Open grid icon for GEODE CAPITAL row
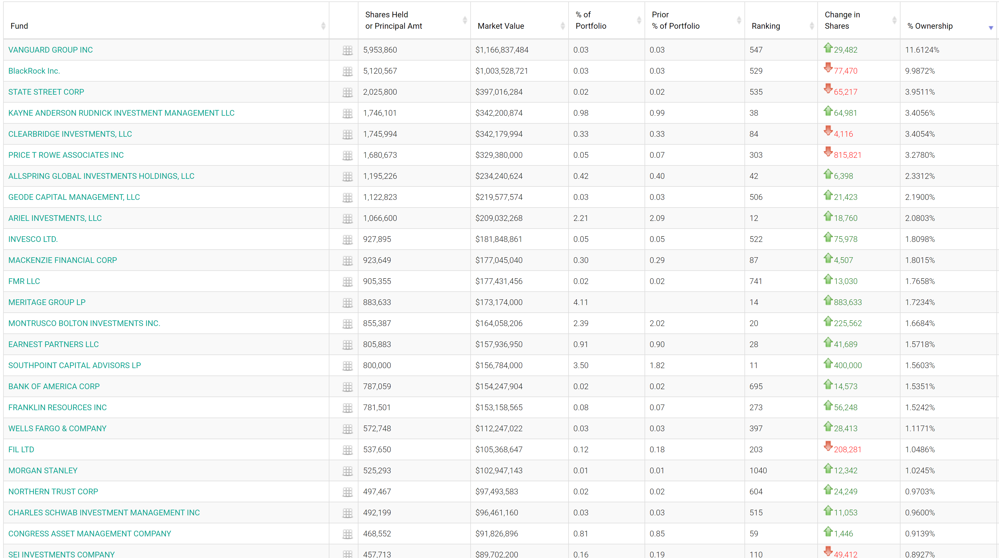 tap(348, 198)
